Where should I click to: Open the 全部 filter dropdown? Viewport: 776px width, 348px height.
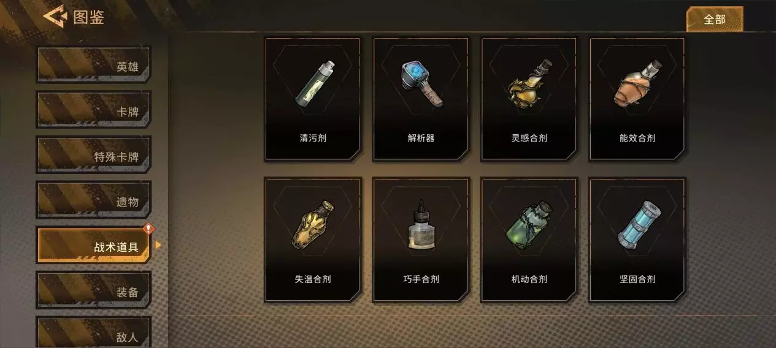(x=714, y=20)
